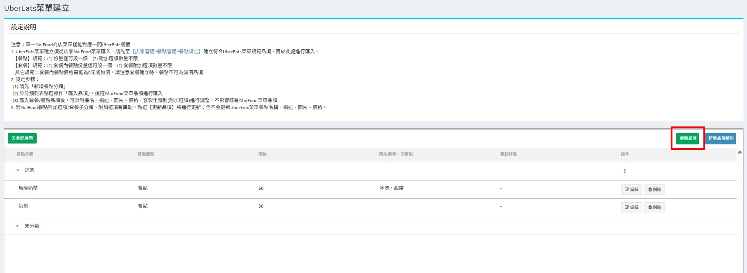Click the scrollbar up arrow beside table
This screenshot has width=747, height=273.
coord(740,152)
